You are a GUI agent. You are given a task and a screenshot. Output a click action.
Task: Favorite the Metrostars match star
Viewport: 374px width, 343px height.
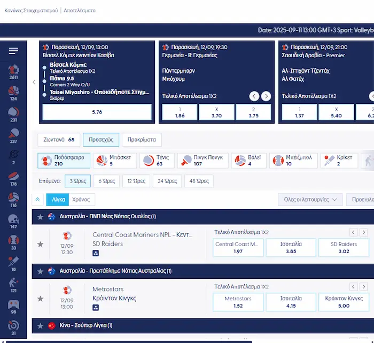tap(40, 299)
